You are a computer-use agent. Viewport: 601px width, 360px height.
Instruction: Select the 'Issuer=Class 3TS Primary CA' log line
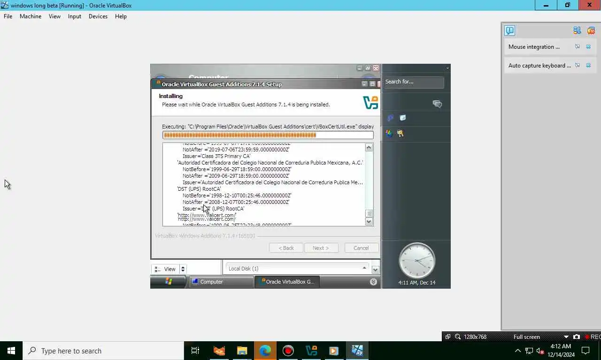click(216, 156)
